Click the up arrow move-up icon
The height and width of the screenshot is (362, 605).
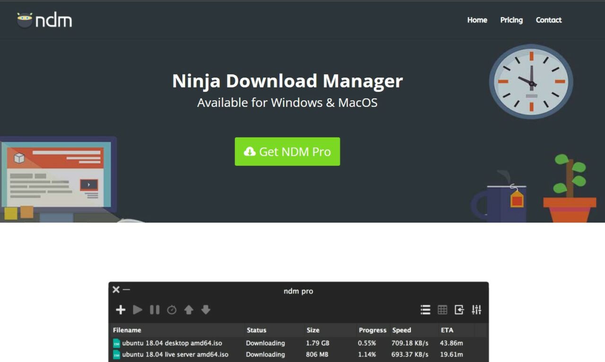pyautogui.click(x=189, y=310)
